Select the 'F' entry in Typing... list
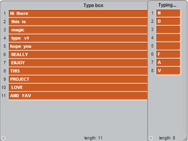The height and width of the screenshot is (141, 188). coord(168,54)
